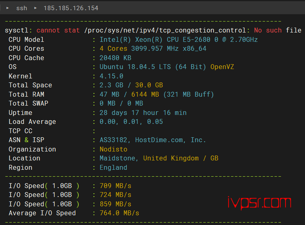Click the 'Organization' label
Viewport: 305px width, 225px height.
pyautogui.click(x=32, y=149)
